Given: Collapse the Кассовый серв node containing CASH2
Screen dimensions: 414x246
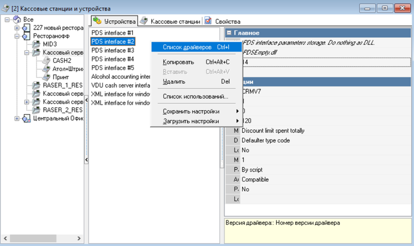Looking at the screenshot, I should (x=27, y=53).
